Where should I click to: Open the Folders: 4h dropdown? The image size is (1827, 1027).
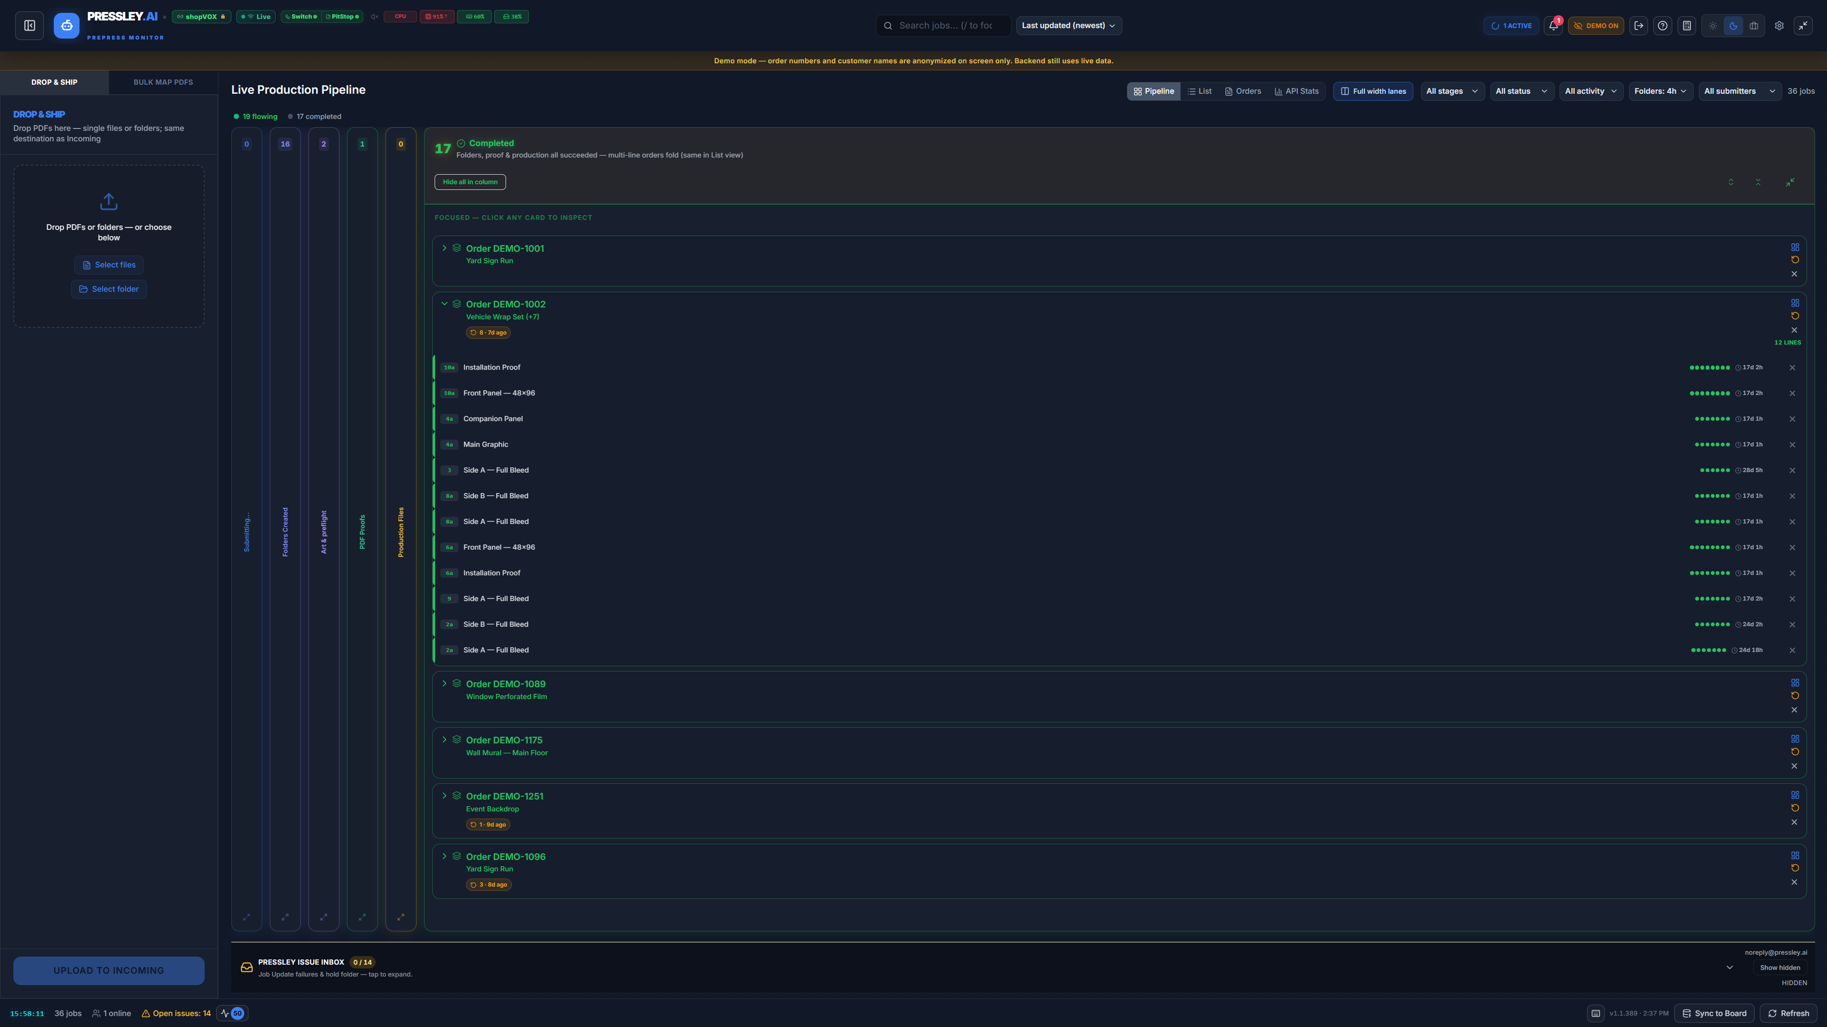1661,91
